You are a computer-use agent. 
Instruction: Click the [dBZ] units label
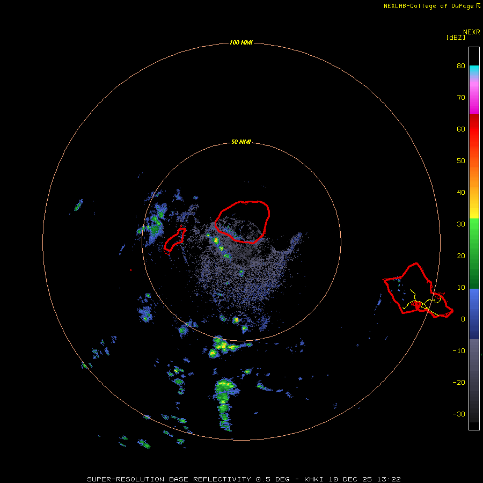[456, 37]
